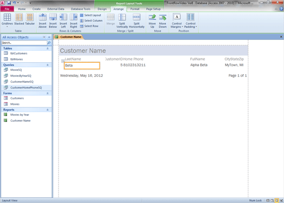Click Split Horizontally
Viewport: 284px width, 203px height.
tap(137, 21)
